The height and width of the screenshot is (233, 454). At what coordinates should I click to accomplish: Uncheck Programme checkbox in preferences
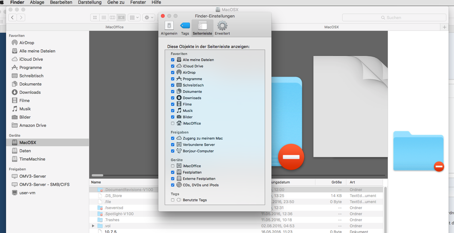[x=173, y=79]
